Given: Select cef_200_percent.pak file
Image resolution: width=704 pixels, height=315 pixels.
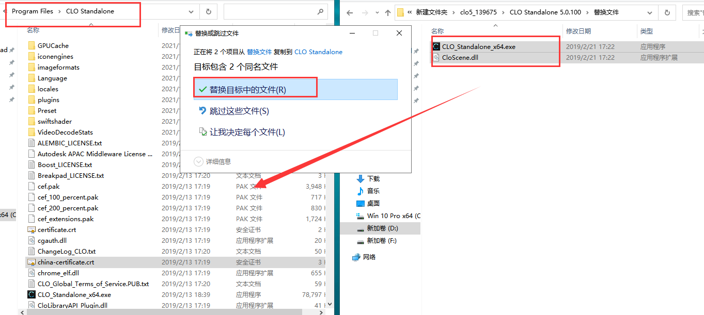Looking at the screenshot, I should tap(68, 208).
